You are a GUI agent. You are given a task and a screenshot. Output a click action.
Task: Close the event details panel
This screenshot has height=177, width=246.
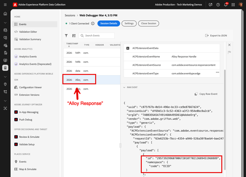click(x=229, y=45)
